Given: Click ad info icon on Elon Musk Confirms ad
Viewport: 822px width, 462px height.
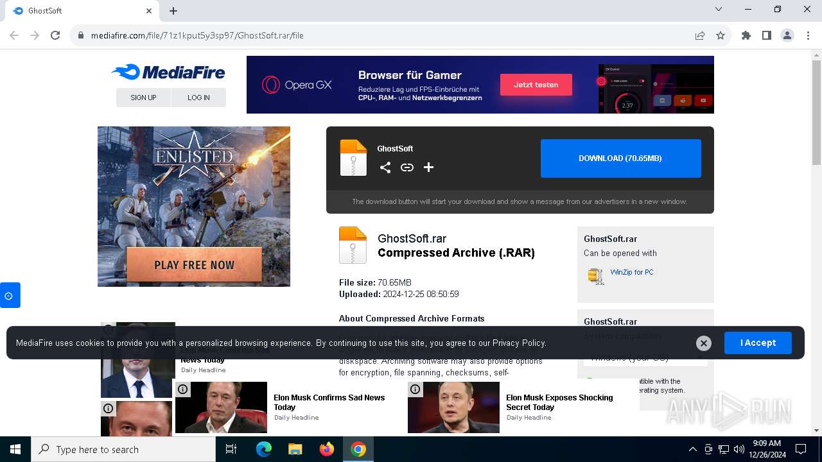Looking at the screenshot, I should (x=183, y=389).
